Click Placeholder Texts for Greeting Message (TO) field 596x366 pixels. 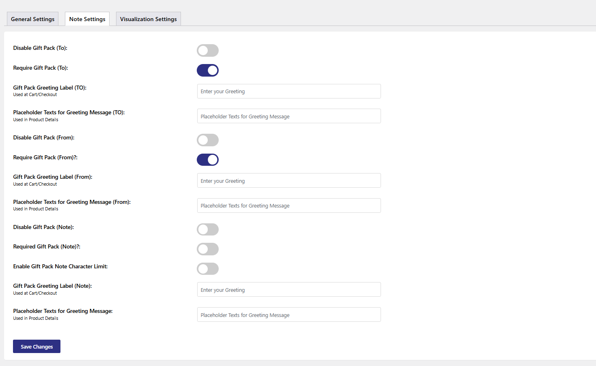click(288, 116)
